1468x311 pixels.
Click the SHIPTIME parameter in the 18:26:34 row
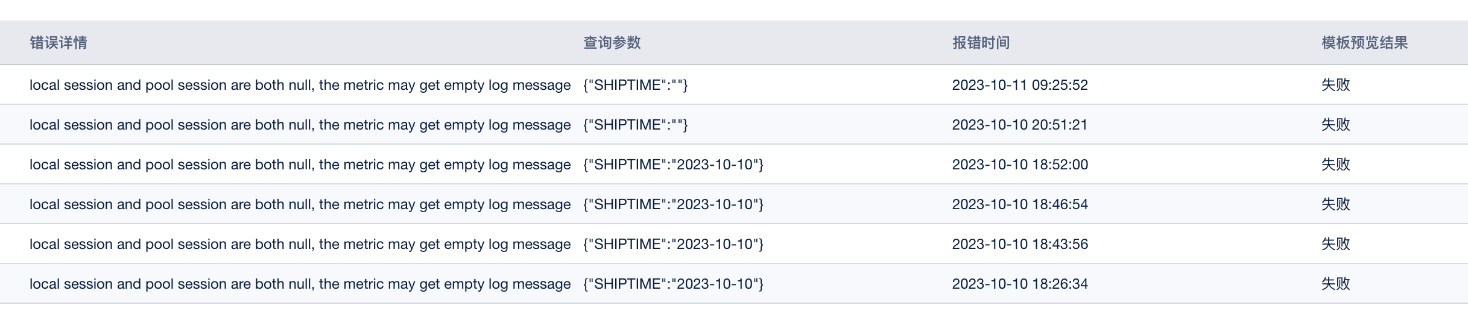(x=674, y=284)
